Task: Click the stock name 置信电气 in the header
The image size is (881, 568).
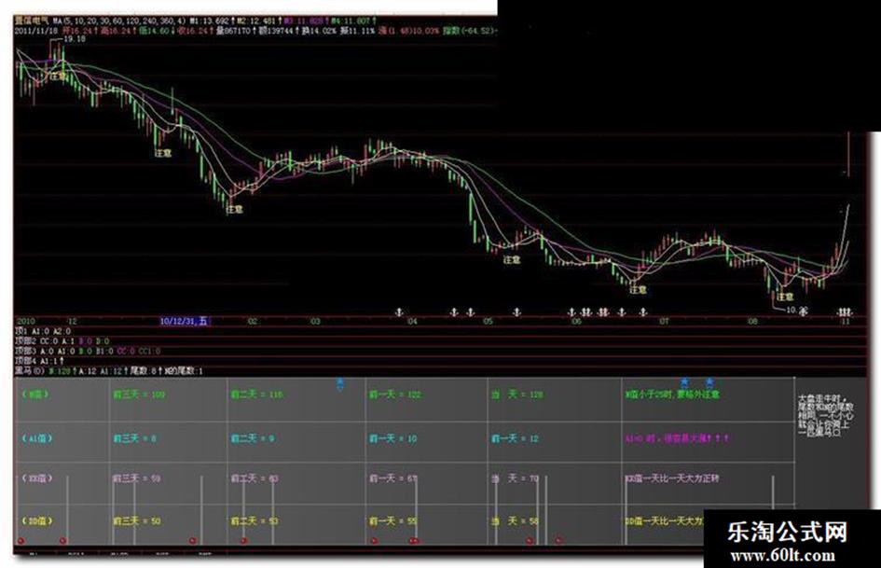Action: click(x=32, y=21)
